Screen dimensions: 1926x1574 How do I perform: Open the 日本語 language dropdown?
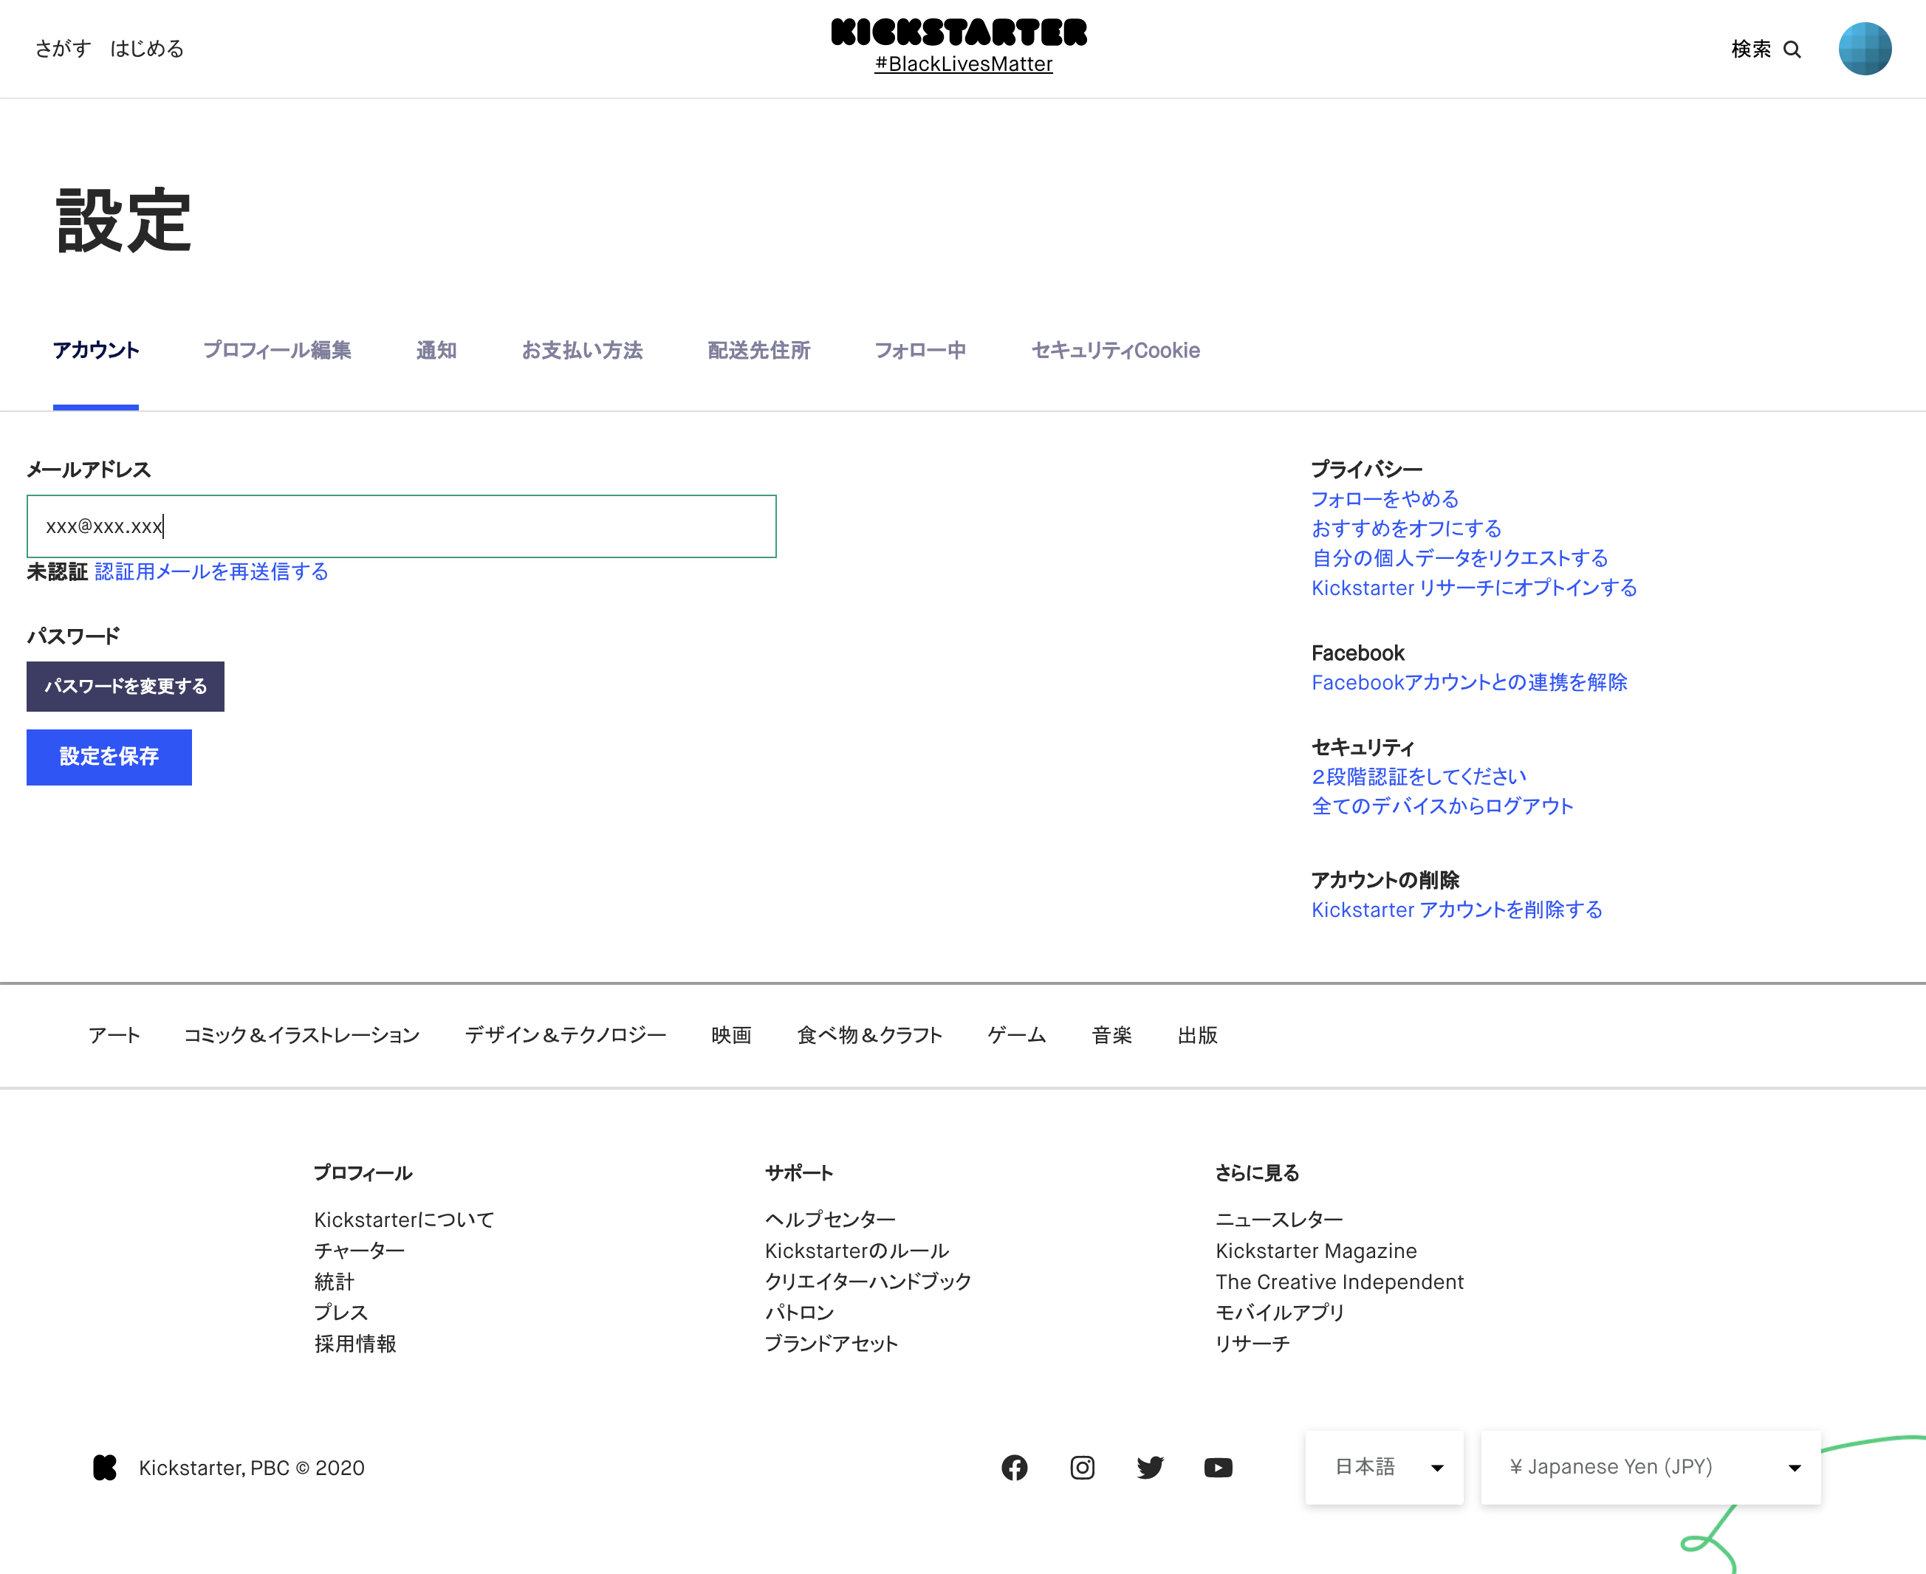coord(1384,1467)
